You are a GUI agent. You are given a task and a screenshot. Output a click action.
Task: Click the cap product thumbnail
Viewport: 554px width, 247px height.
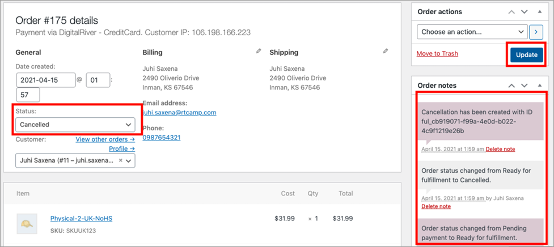(27, 223)
